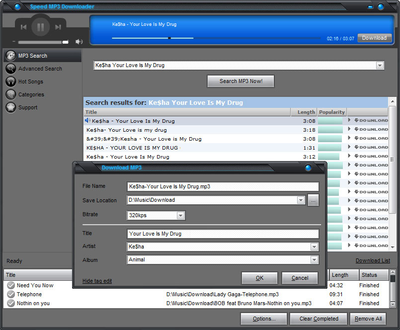Screen dimensions: 400x330
Task: Edit the File Name field
Action: 223,186
